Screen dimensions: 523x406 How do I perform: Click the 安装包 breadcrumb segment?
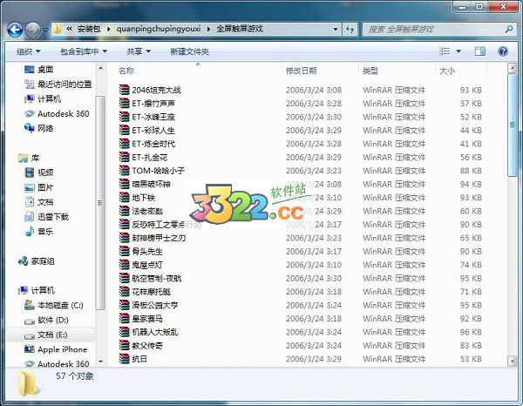89,29
